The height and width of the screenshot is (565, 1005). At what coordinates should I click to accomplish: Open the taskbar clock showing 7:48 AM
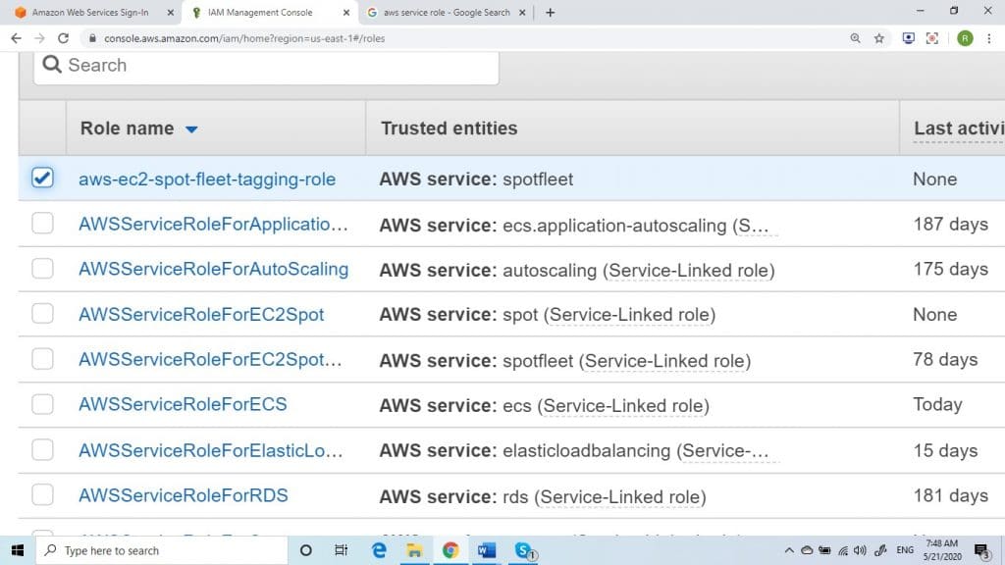pyautogui.click(x=943, y=550)
